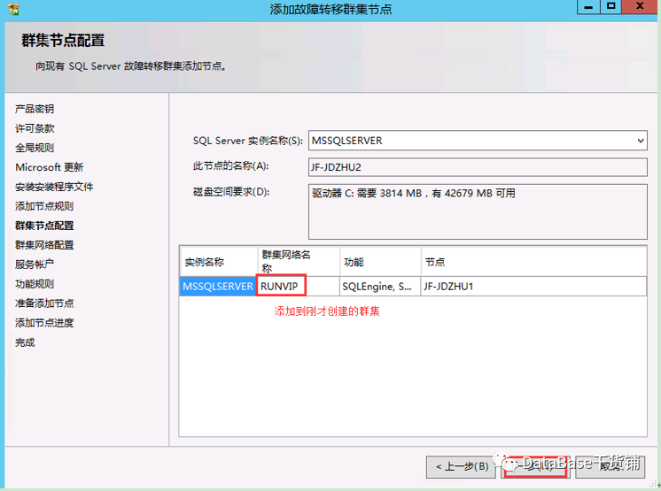Click the 节点 column header
661x491 pixels.
533,262
